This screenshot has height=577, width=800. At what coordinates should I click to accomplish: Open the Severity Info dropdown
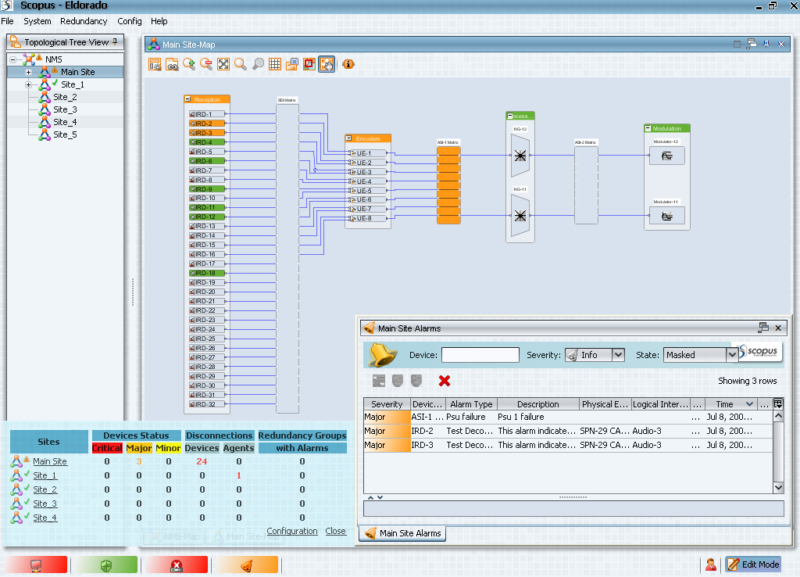tap(619, 355)
